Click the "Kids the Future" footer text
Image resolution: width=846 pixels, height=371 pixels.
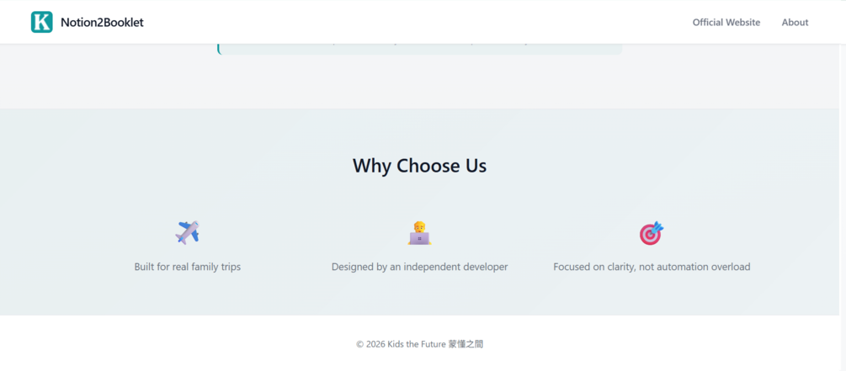point(417,344)
